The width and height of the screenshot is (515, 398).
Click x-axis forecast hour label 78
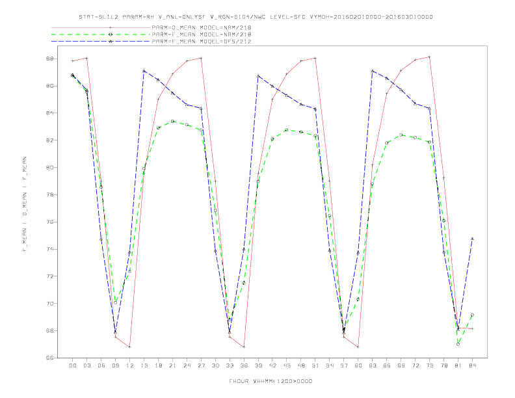pyautogui.click(x=443, y=365)
